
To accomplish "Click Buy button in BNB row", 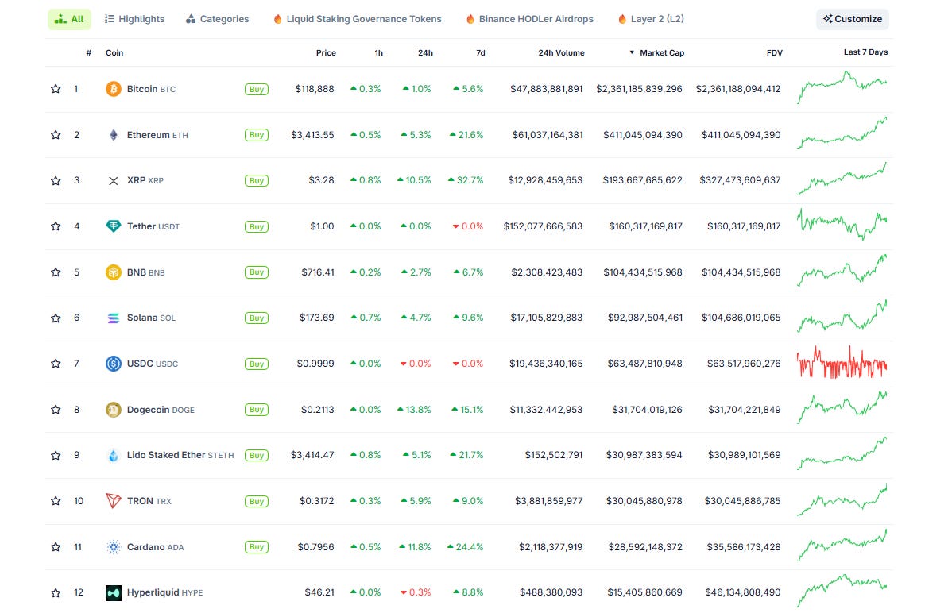I will [256, 272].
